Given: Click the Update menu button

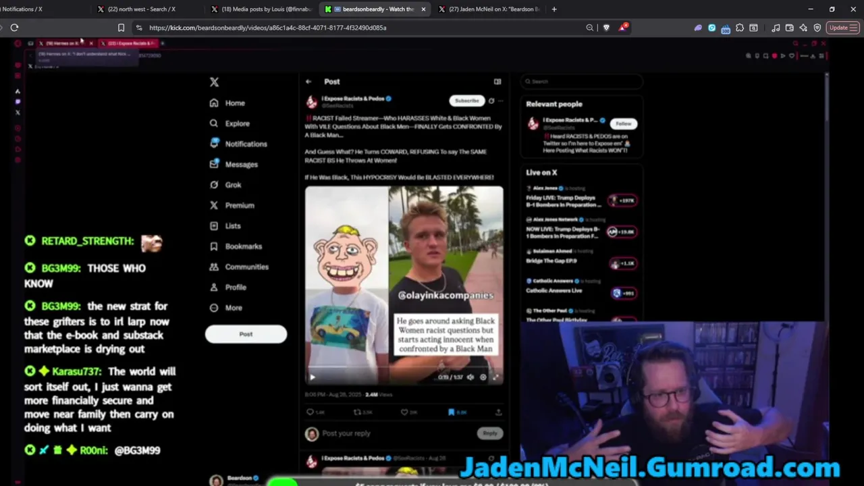Looking at the screenshot, I should pos(843,28).
